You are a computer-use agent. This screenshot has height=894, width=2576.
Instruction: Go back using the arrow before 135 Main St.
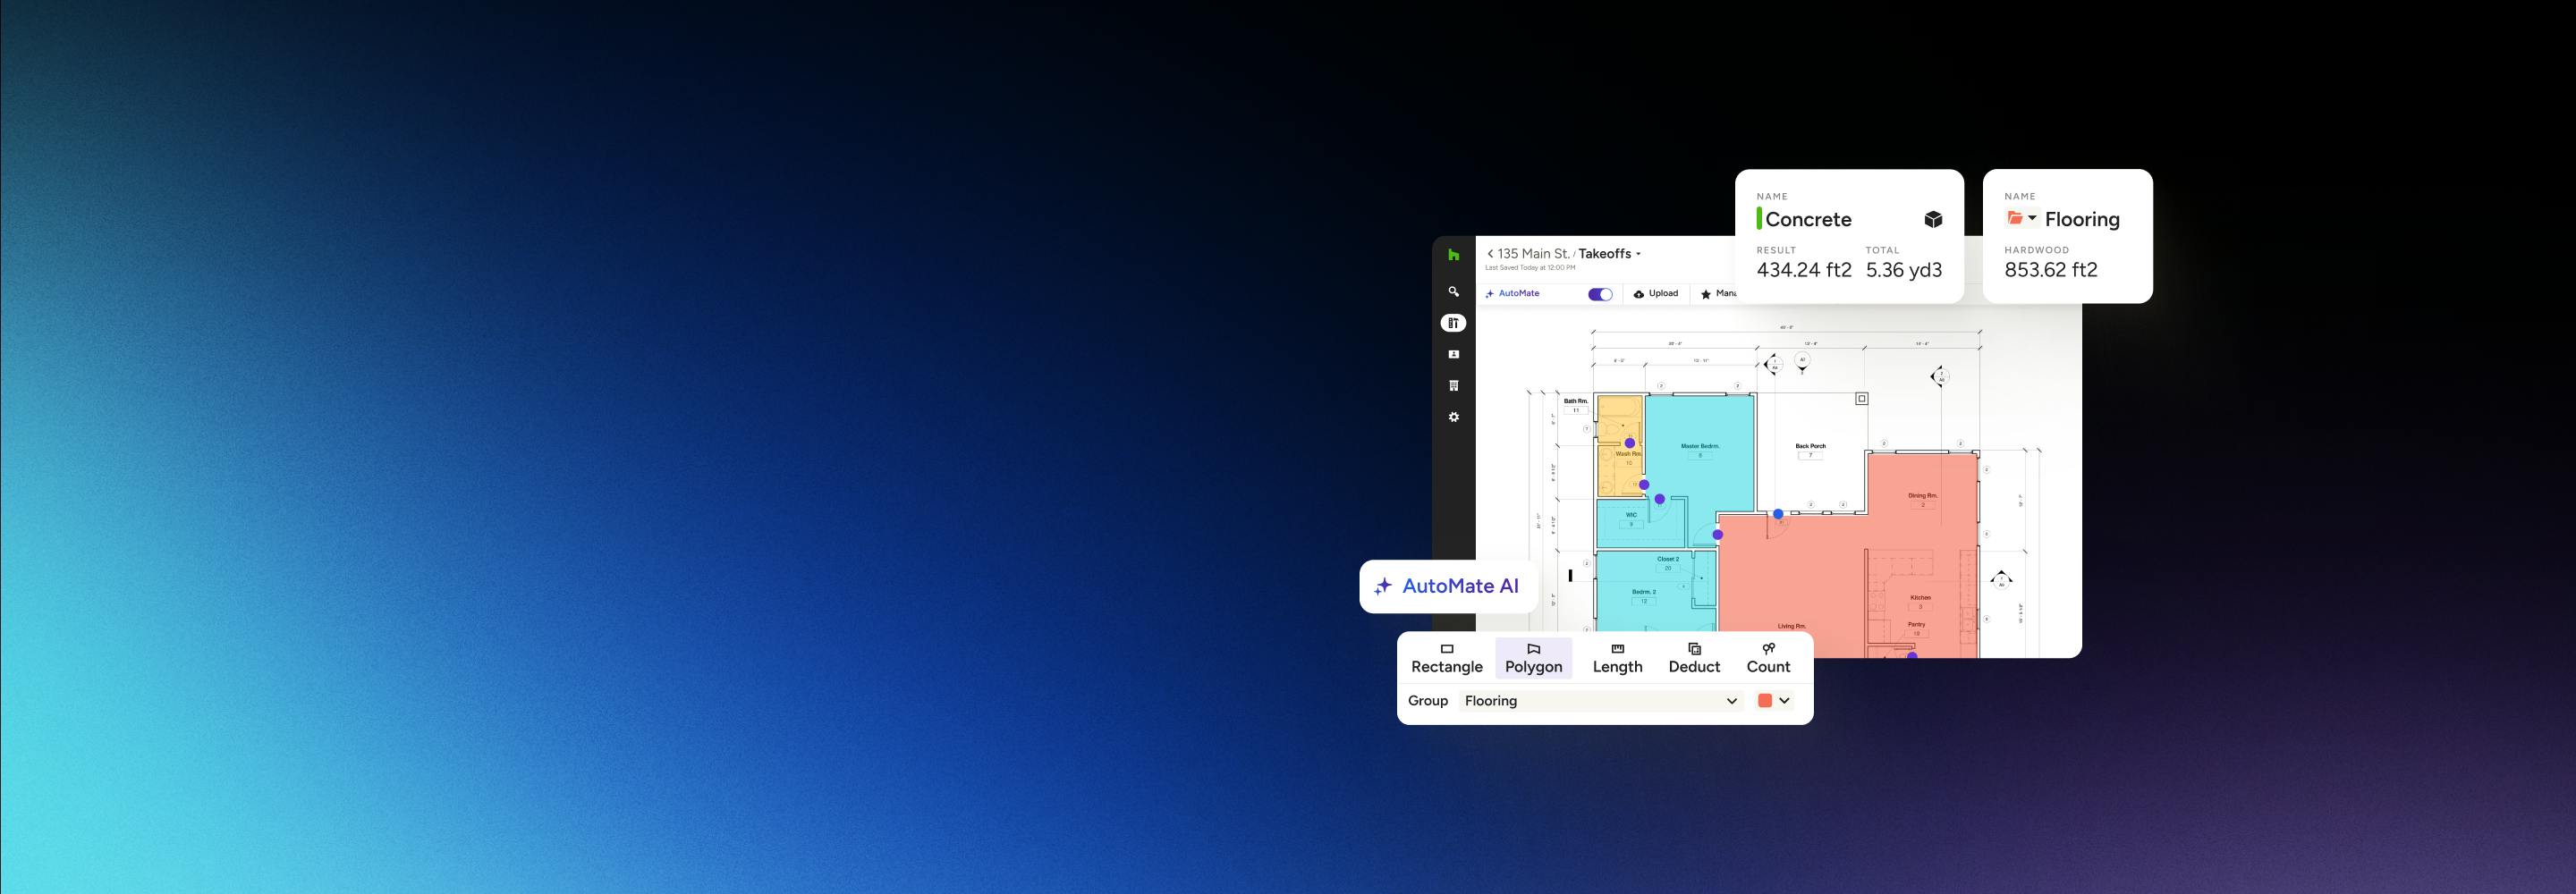point(1490,254)
